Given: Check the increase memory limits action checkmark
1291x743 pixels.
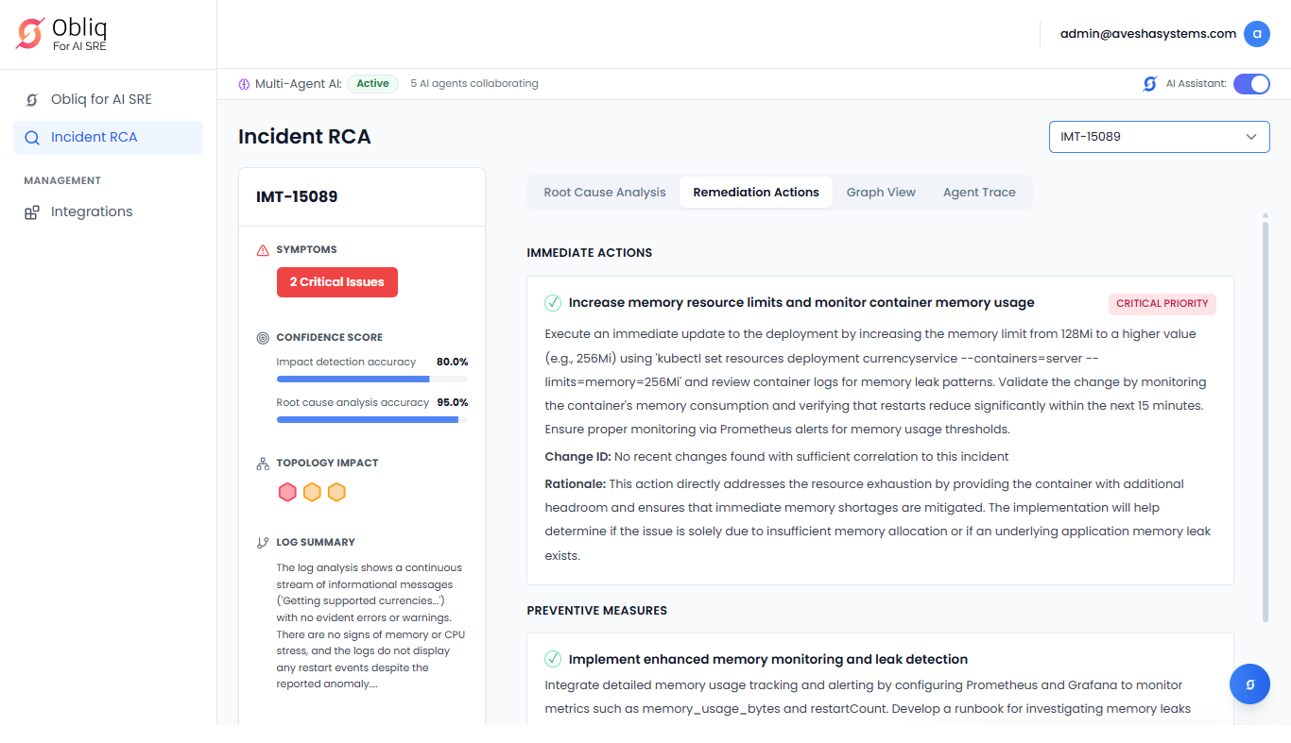Looking at the screenshot, I should click(553, 303).
